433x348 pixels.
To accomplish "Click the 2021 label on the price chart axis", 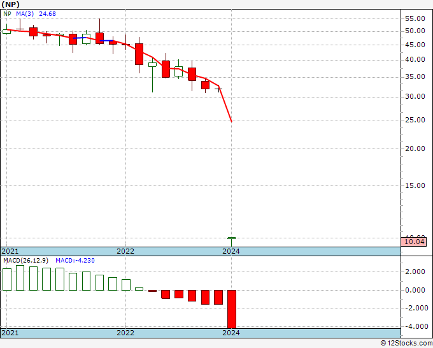I will point(10,251).
